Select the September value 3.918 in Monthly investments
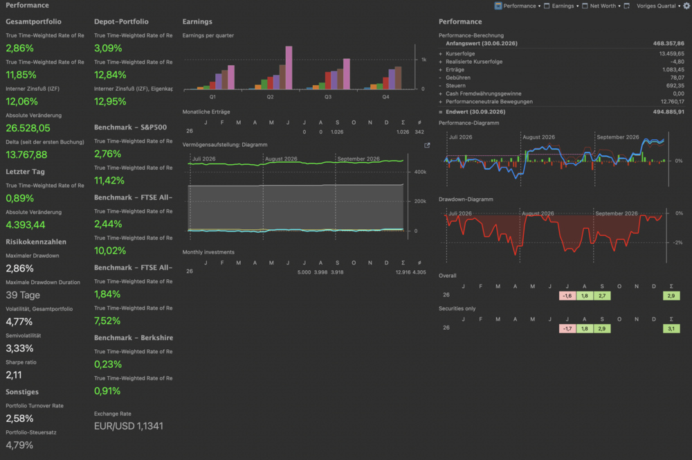The image size is (692, 460). click(337, 272)
